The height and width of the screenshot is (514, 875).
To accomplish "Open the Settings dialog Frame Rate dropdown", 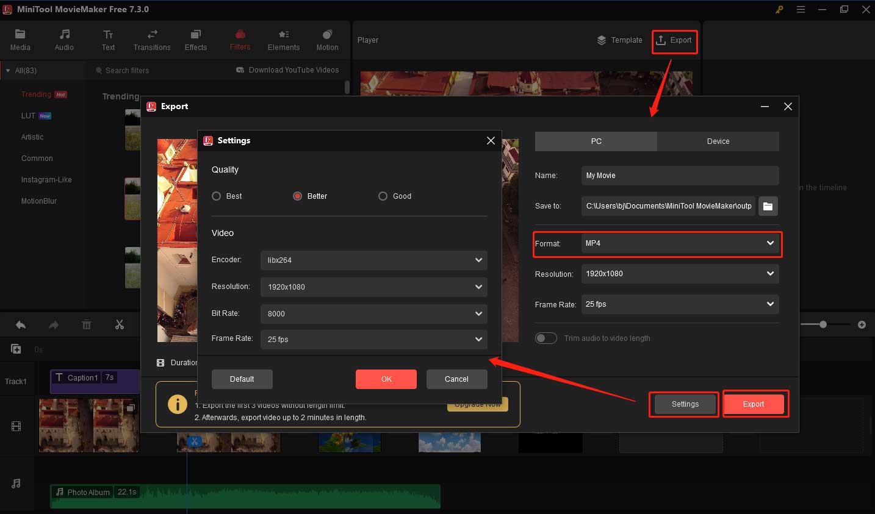I will [x=373, y=340].
